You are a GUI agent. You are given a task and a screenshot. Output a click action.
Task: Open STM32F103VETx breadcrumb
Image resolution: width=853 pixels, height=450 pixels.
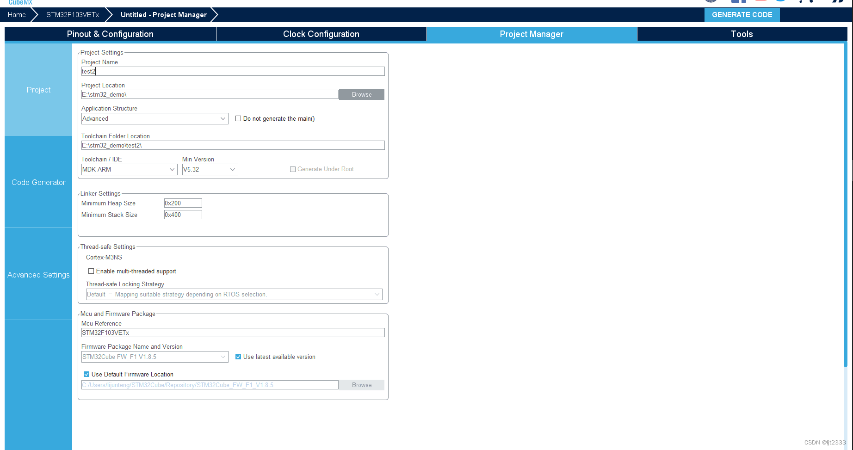73,15
